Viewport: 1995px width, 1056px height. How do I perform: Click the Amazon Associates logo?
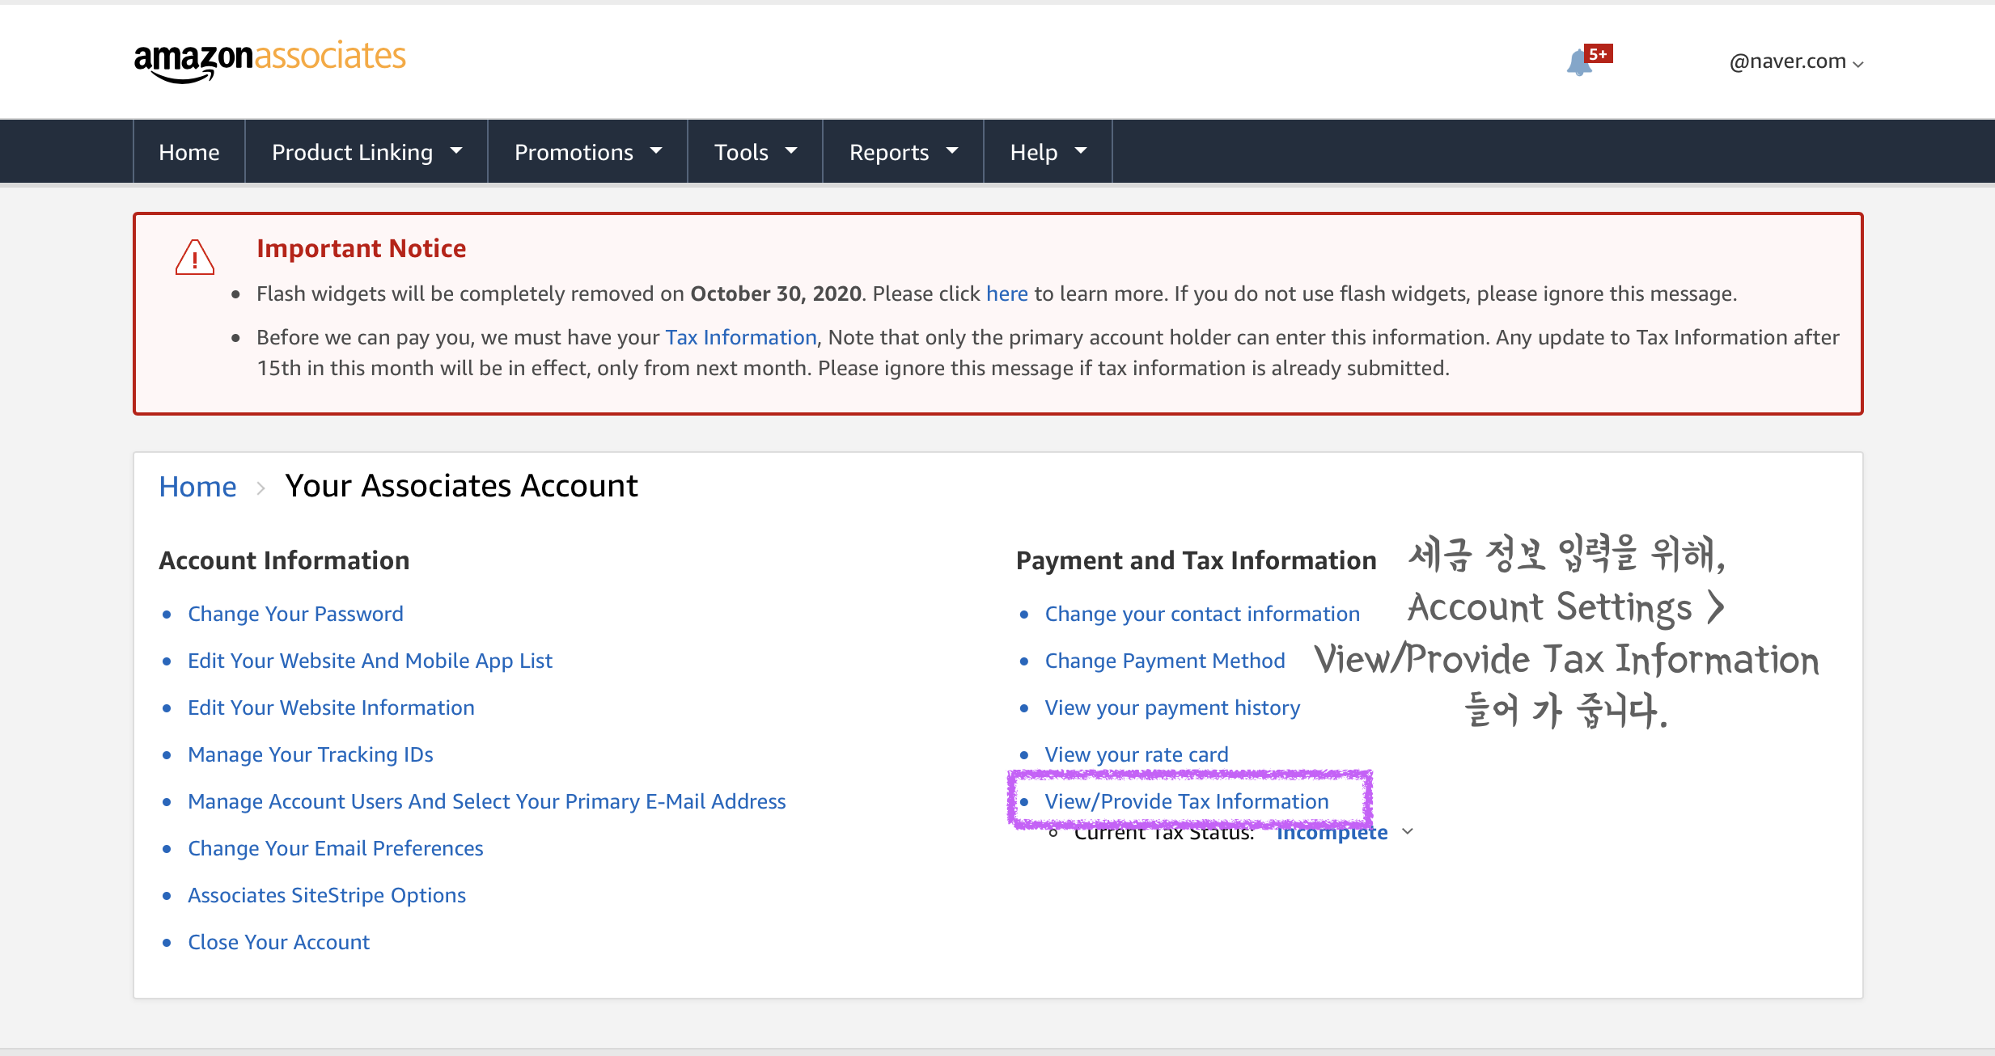(x=269, y=60)
